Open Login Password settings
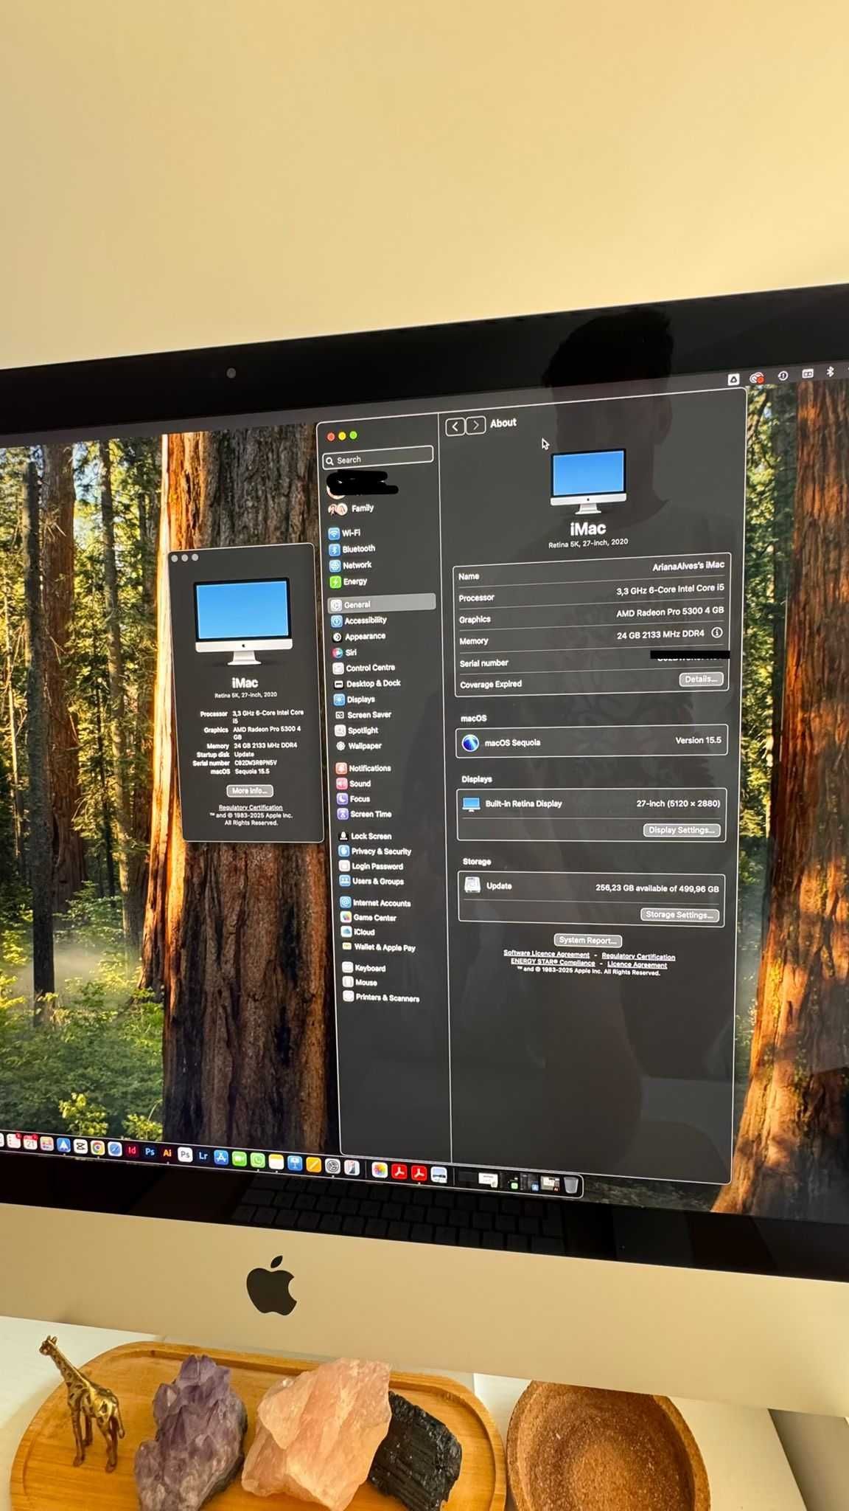Image resolution: width=849 pixels, height=1511 pixels. 371,866
